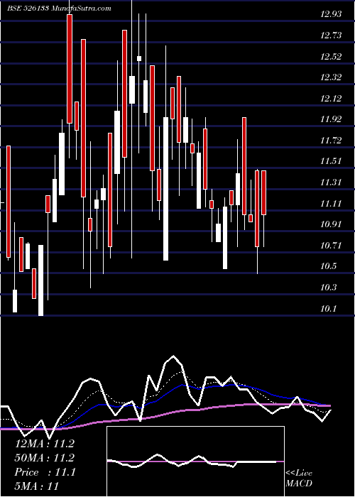This screenshot has width=355, height=497.
Task: Click the 11.11 price axis label
Action: coord(331,203)
